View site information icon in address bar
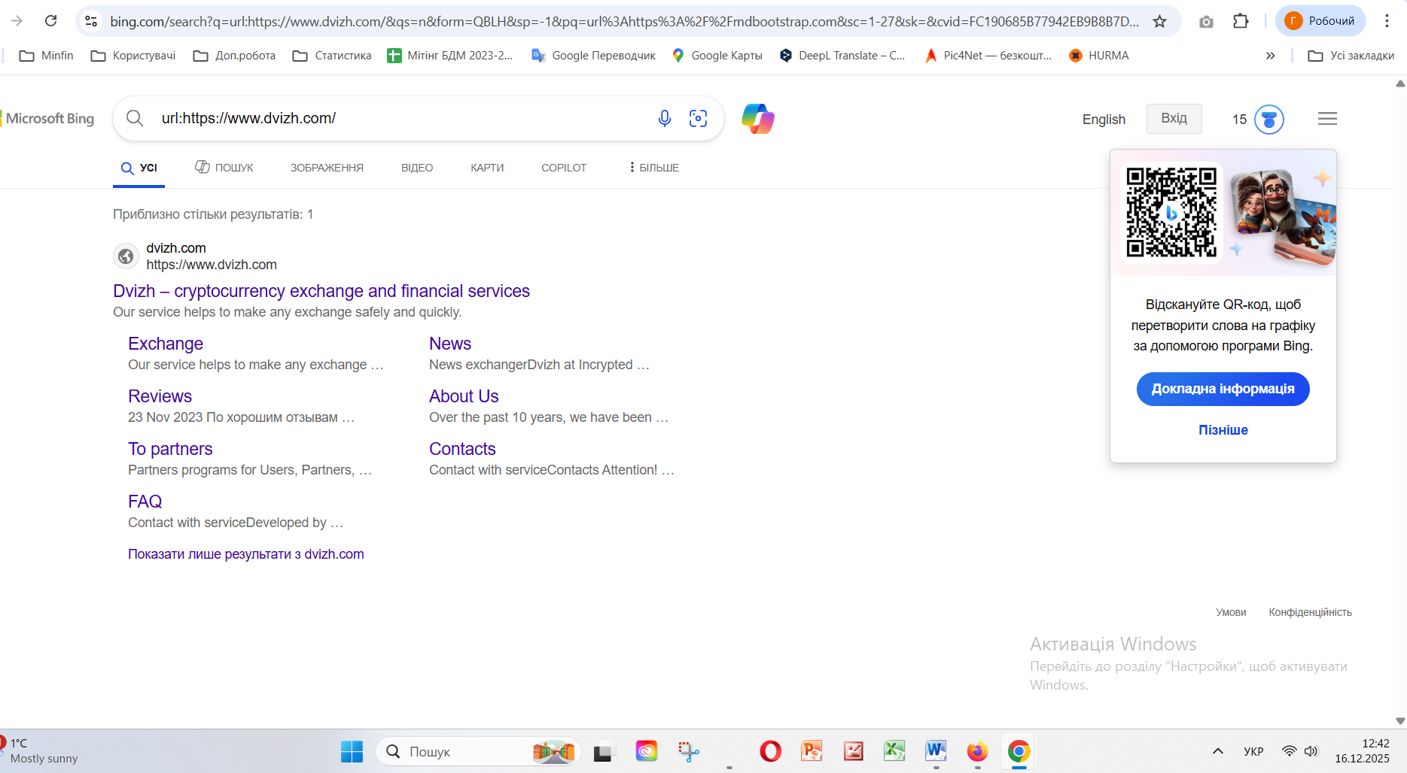The image size is (1407, 773). [x=91, y=21]
